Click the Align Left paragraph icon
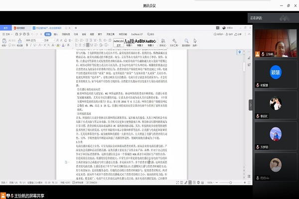Image resolution: width=299 pixels, height=199 pixels. [x=76, y=45]
